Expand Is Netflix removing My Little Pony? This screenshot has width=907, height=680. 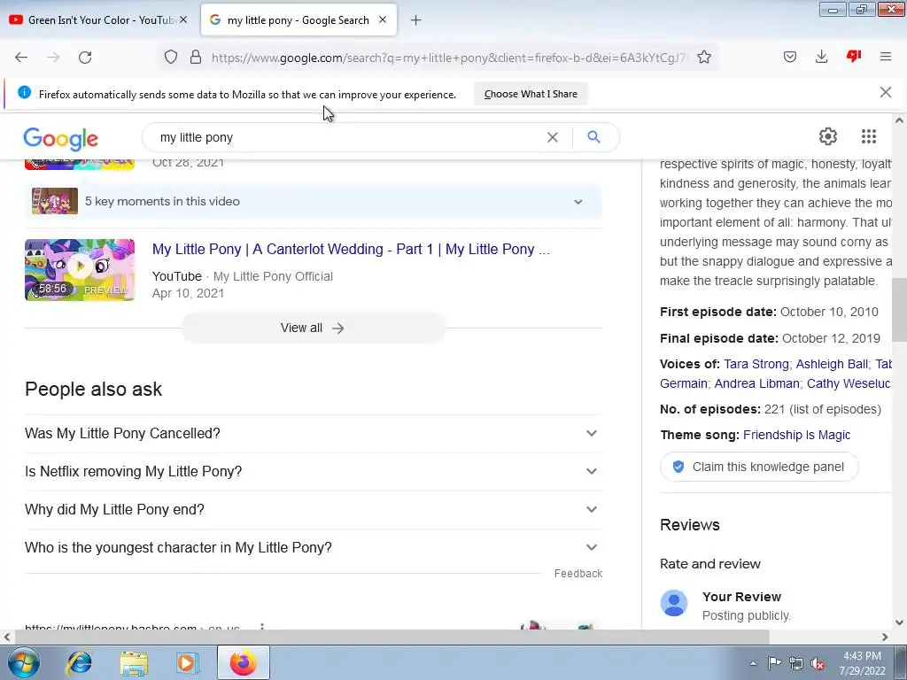(x=313, y=471)
